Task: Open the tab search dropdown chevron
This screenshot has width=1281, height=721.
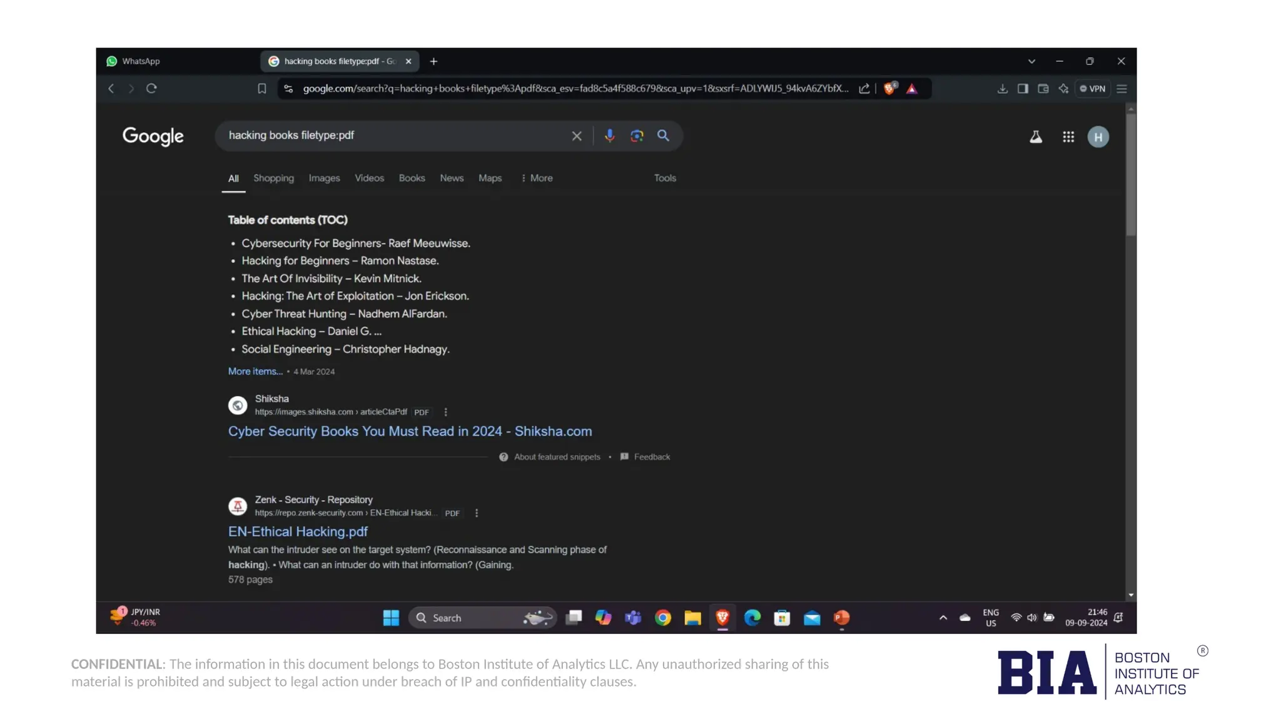Action: click(1031, 61)
